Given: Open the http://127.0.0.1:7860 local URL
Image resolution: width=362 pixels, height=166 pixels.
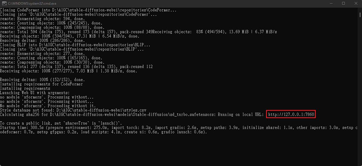Looking at the screenshot, I should [x=291, y=114].
